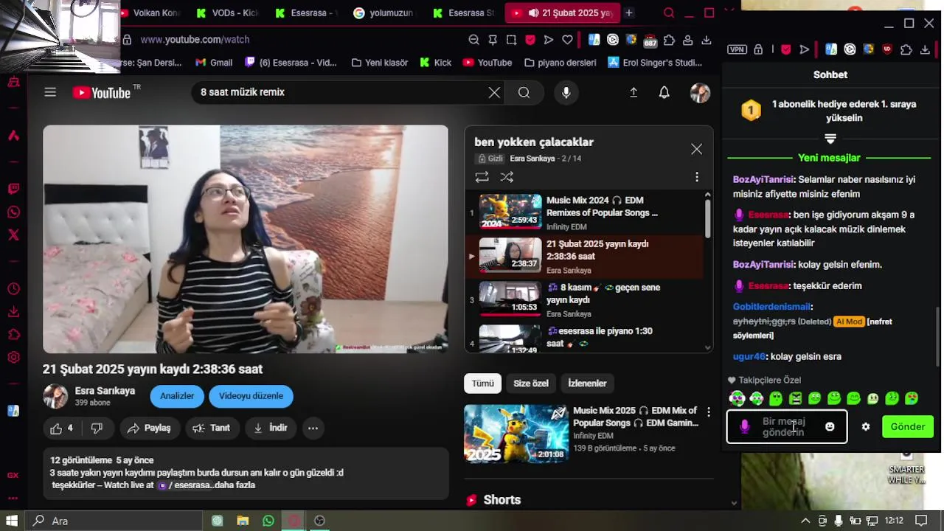This screenshot has height=531, width=944.
Task: Open the Gmail bookmark
Action: pyautogui.click(x=214, y=63)
